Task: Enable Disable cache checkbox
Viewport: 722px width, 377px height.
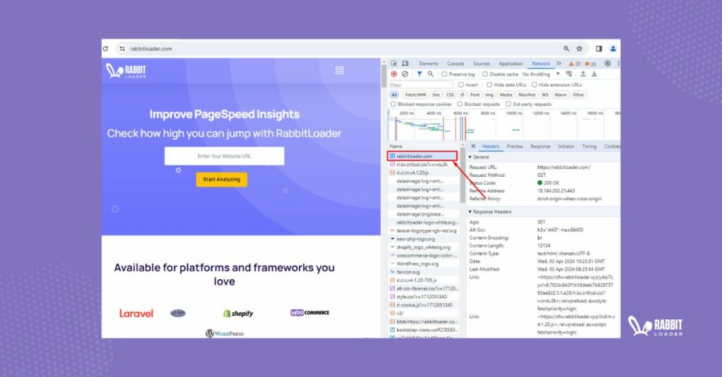Action: 485,74
